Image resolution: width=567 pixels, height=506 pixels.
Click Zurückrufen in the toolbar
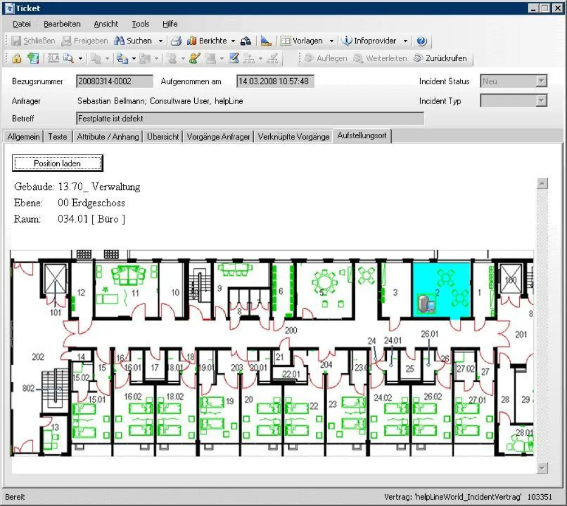(440, 58)
